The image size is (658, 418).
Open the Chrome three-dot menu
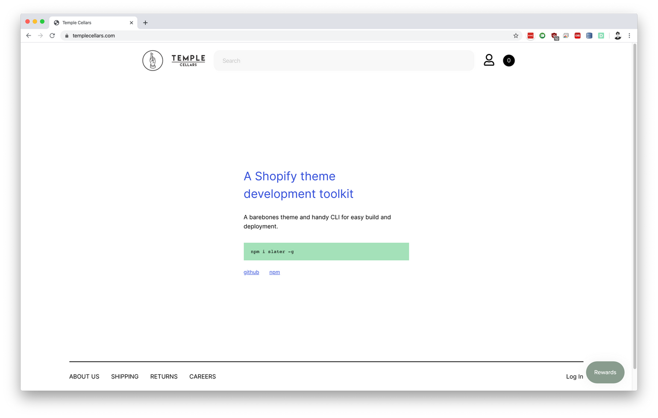(x=629, y=35)
